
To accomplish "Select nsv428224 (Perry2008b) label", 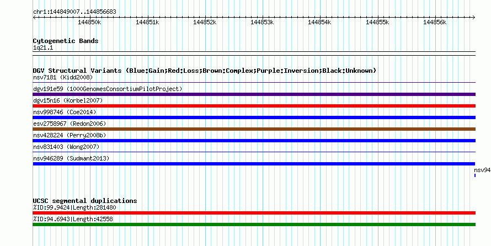I will pos(70,135).
